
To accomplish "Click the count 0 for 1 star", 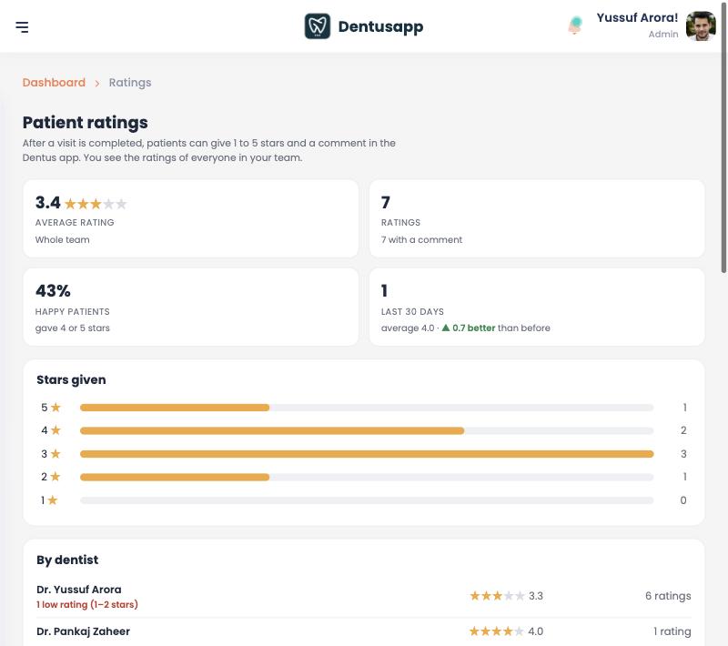I will point(683,500).
